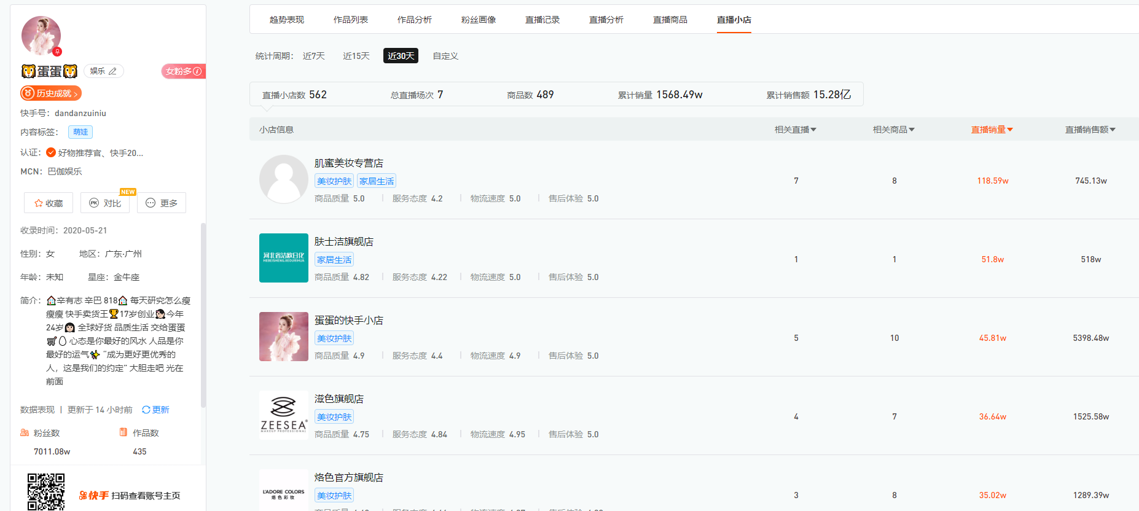The image size is (1139, 511).
Task: Click the 美妆护肤 tag of 滋色旗舰店
Action: [x=334, y=417]
